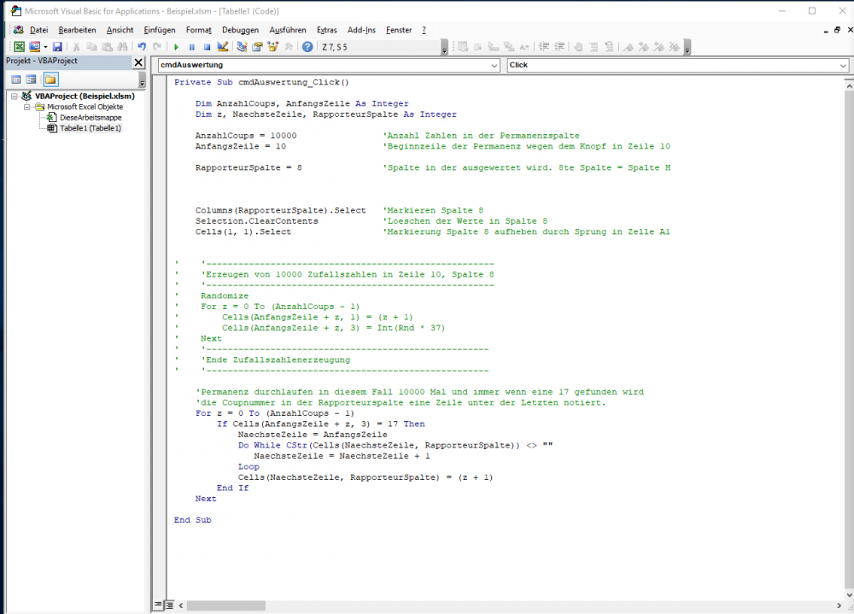Restore the inner code window
The height and width of the screenshot is (614, 854).
(837, 30)
